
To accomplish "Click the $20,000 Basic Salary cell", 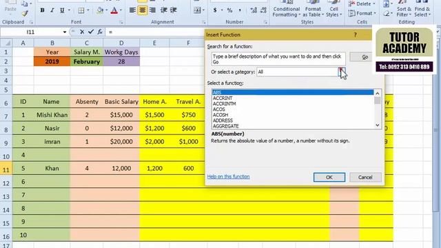I will [121, 142].
